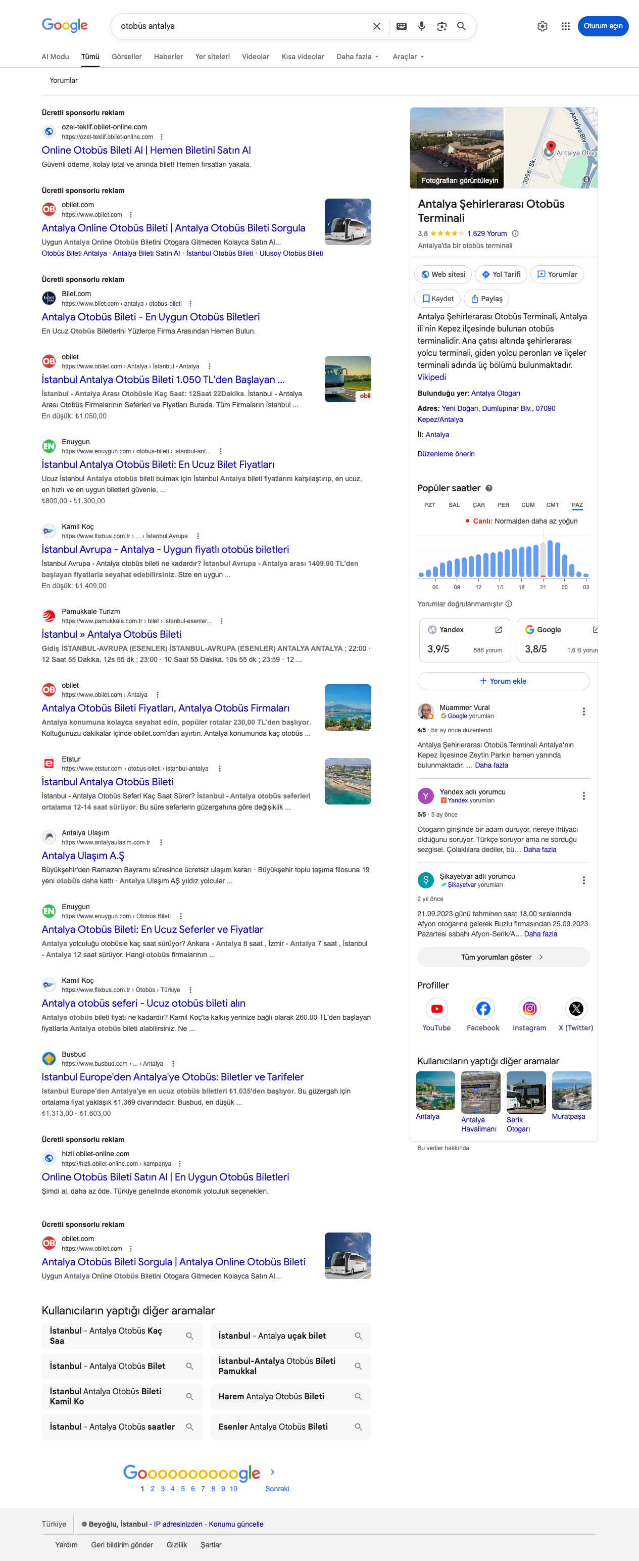Switch to Görseller tab
Image resolution: width=639 pixels, height=1561 pixels.
tap(127, 57)
